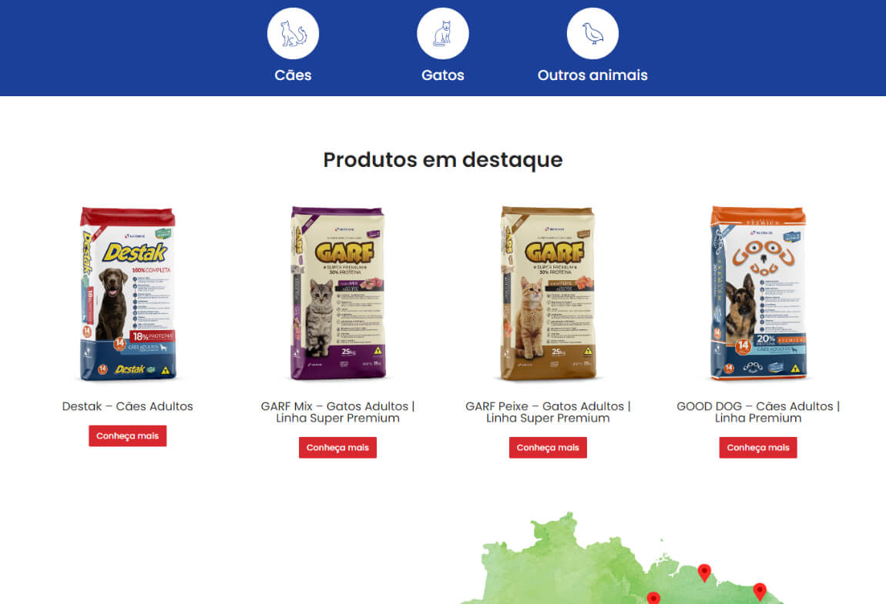Click the rightmost red map pin
The height and width of the screenshot is (604, 886).
coord(760,592)
